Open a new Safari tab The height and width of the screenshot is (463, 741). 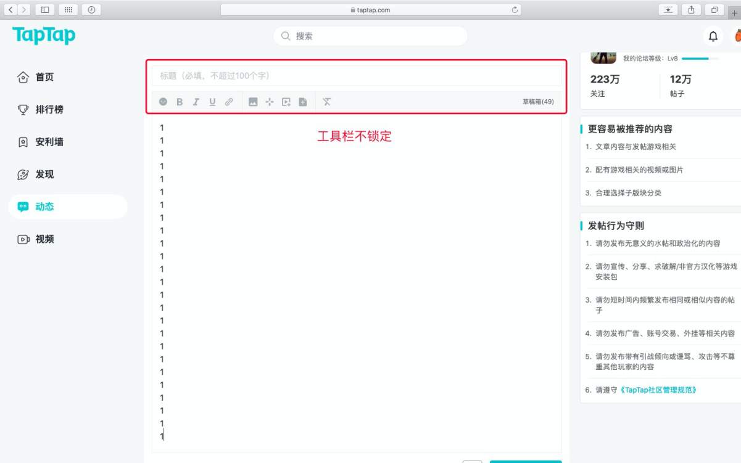coord(734,13)
